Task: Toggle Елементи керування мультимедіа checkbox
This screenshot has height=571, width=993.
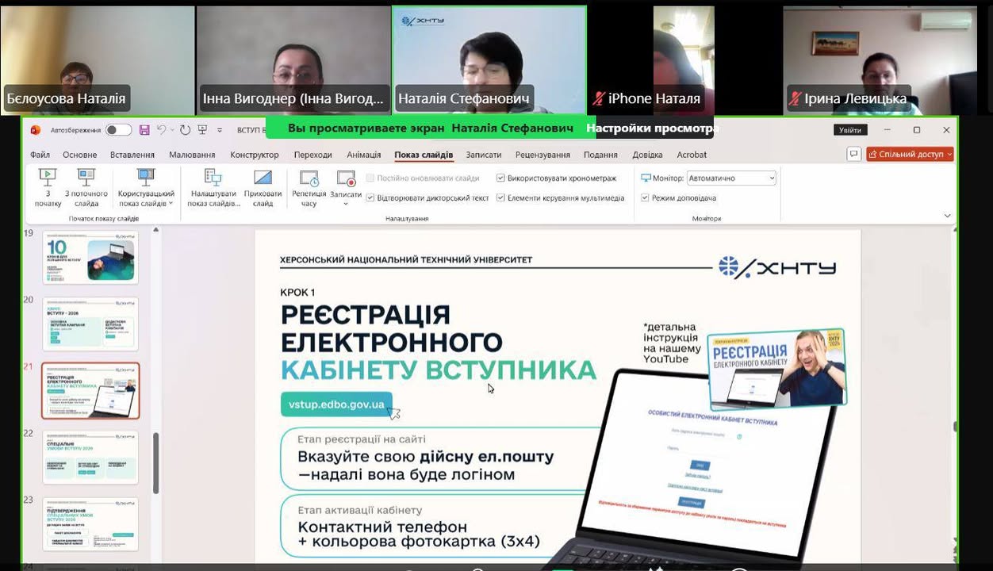Action: 500,197
